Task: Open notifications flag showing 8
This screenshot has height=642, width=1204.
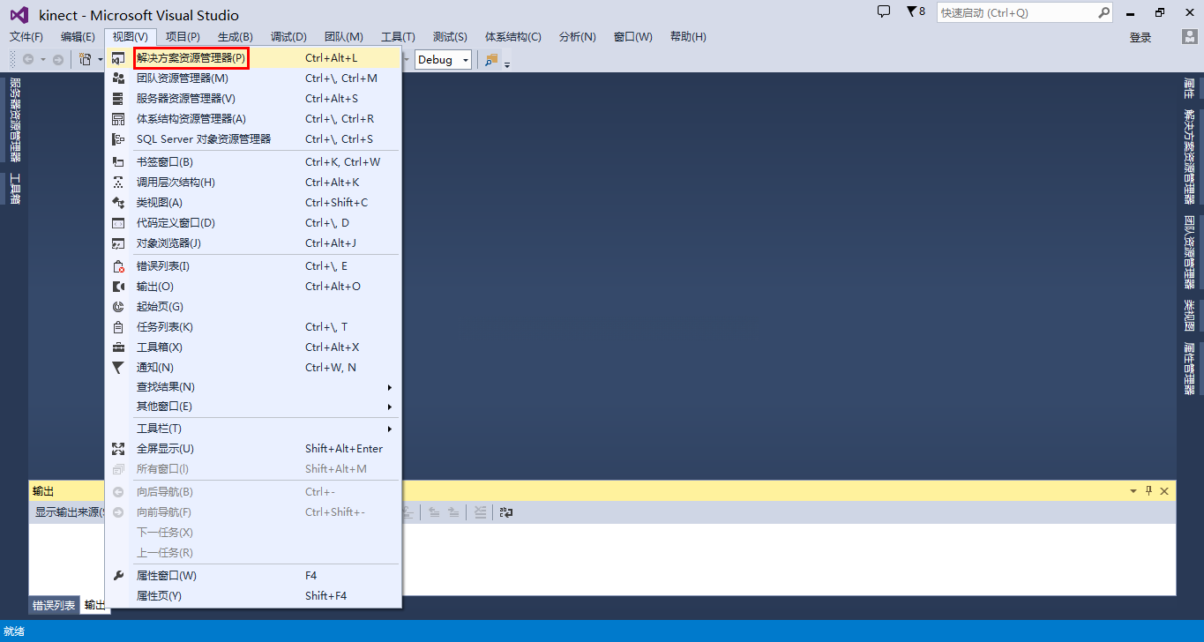Action: (x=916, y=11)
